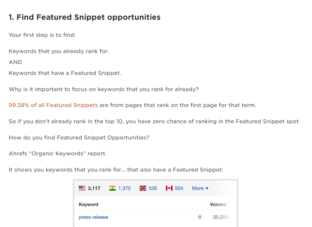Click the Find Featured Snippet opportunities heading
The width and height of the screenshot is (312, 227).
click(x=84, y=17)
